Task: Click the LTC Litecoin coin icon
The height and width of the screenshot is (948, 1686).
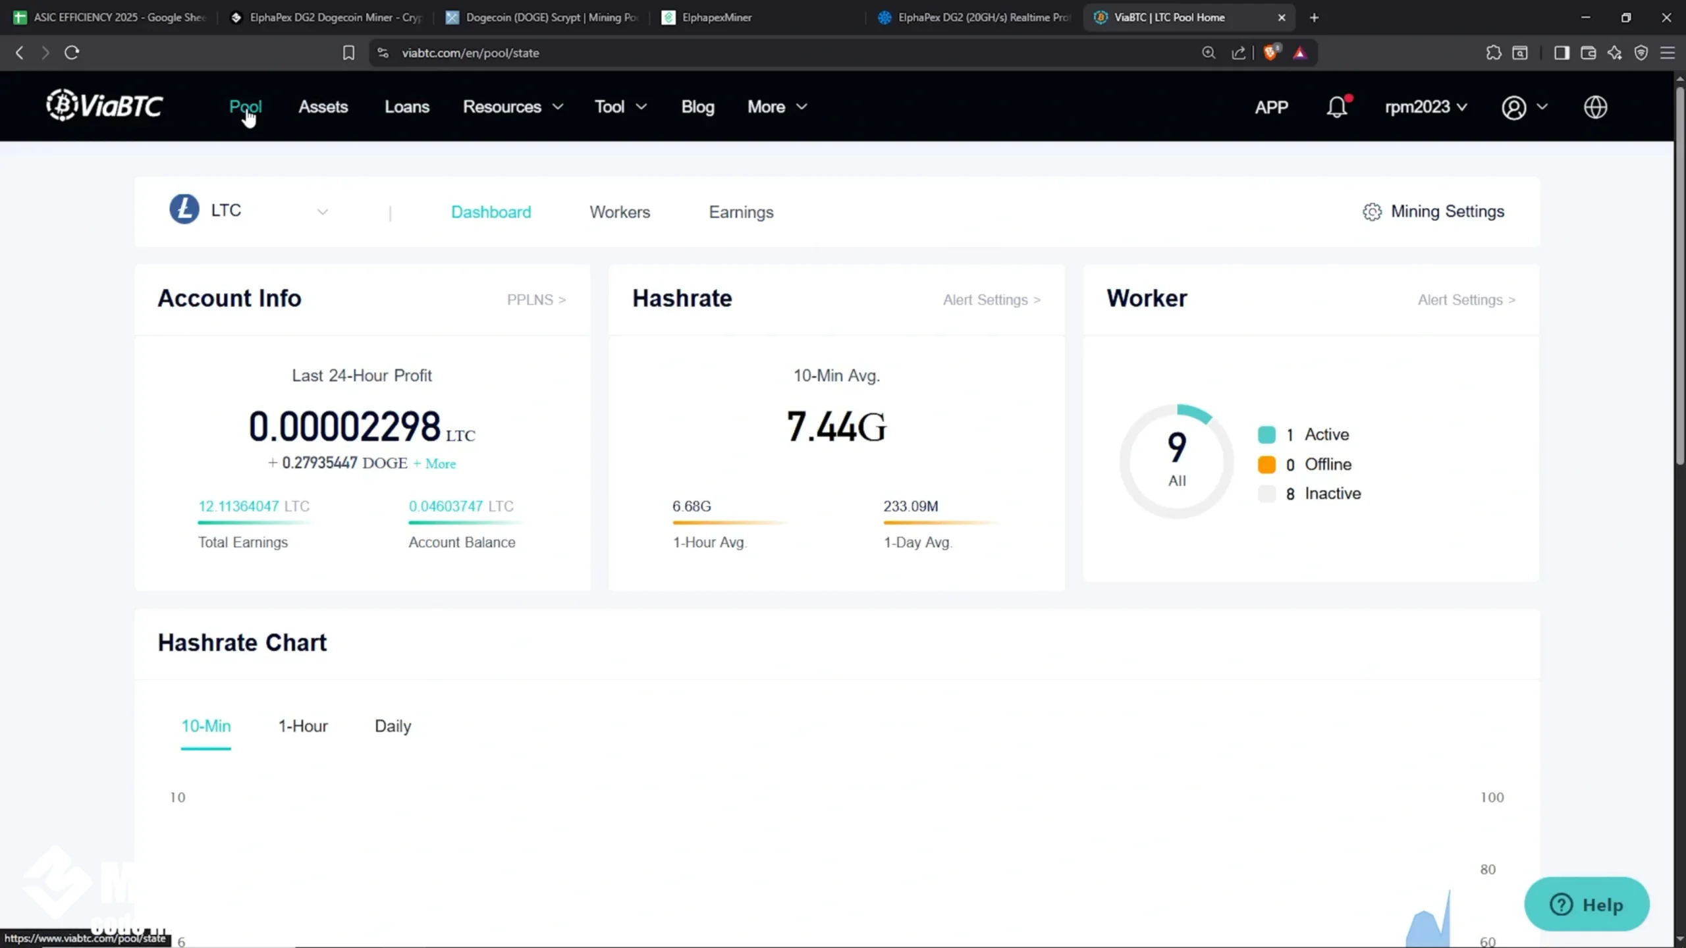Action: point(184,209)
